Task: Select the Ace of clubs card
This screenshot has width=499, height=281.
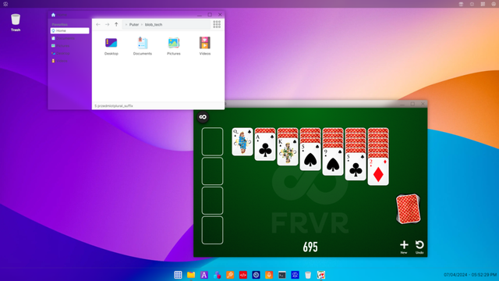Action: point(265,147)
